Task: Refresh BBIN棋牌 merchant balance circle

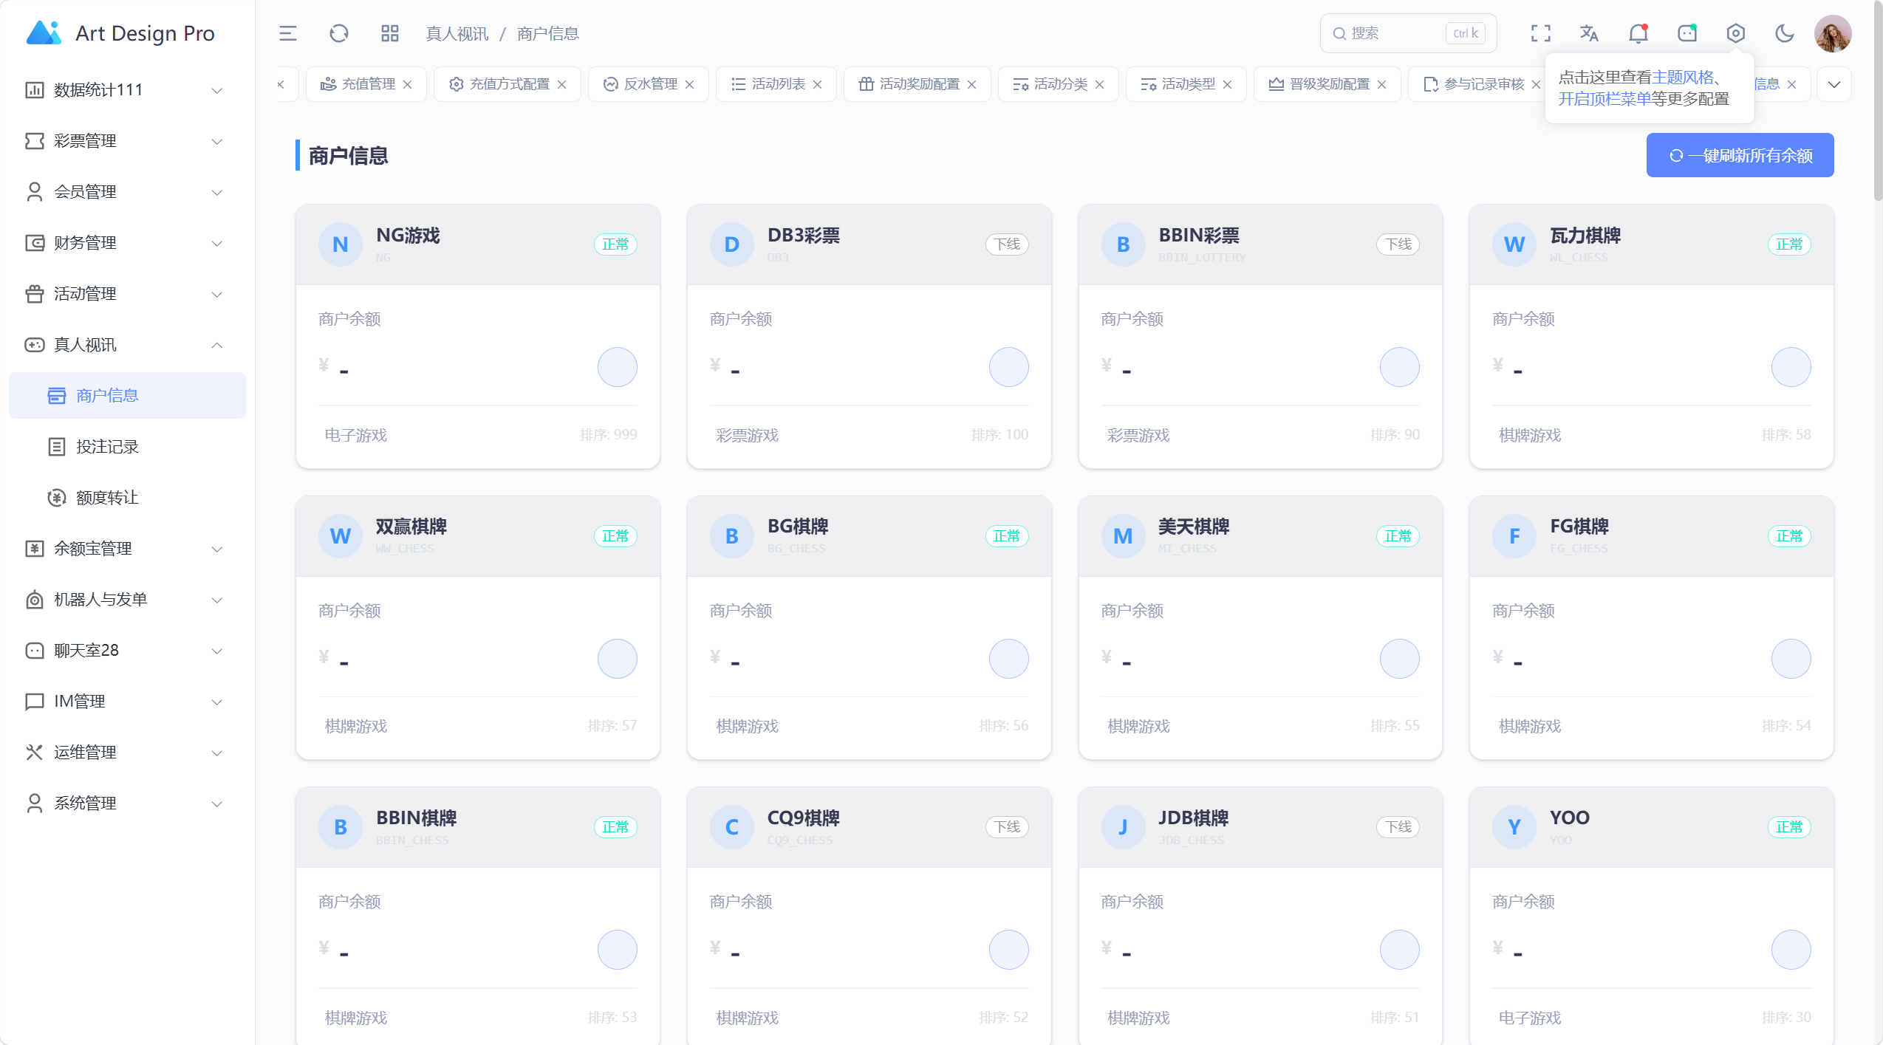Action: click(x=617, y=950)
